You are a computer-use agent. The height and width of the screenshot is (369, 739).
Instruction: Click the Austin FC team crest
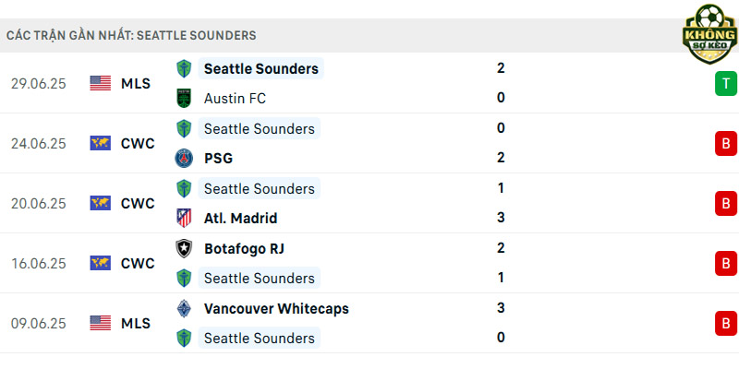184,99
